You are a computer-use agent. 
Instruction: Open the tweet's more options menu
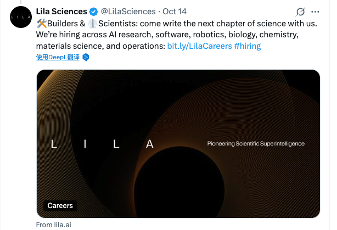tap(316, 12)
